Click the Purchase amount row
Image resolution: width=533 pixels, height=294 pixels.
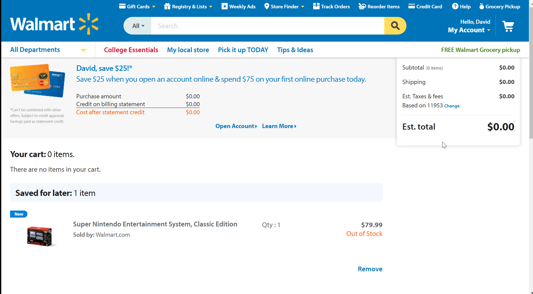138,96
